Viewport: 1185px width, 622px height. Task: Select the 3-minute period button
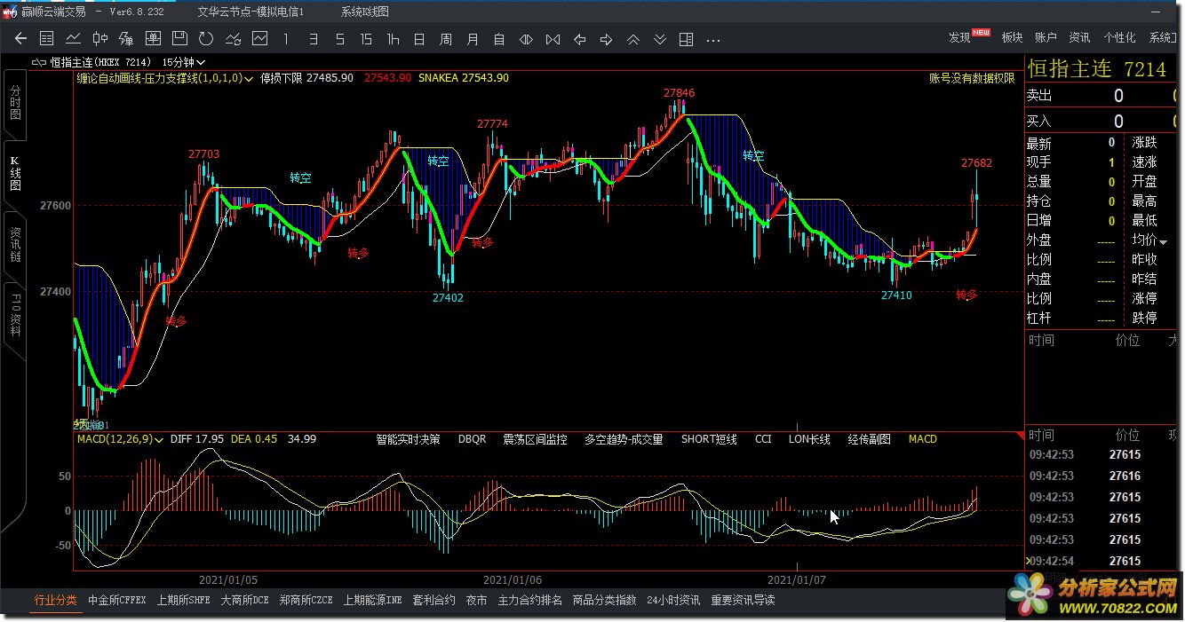point(313,39)
